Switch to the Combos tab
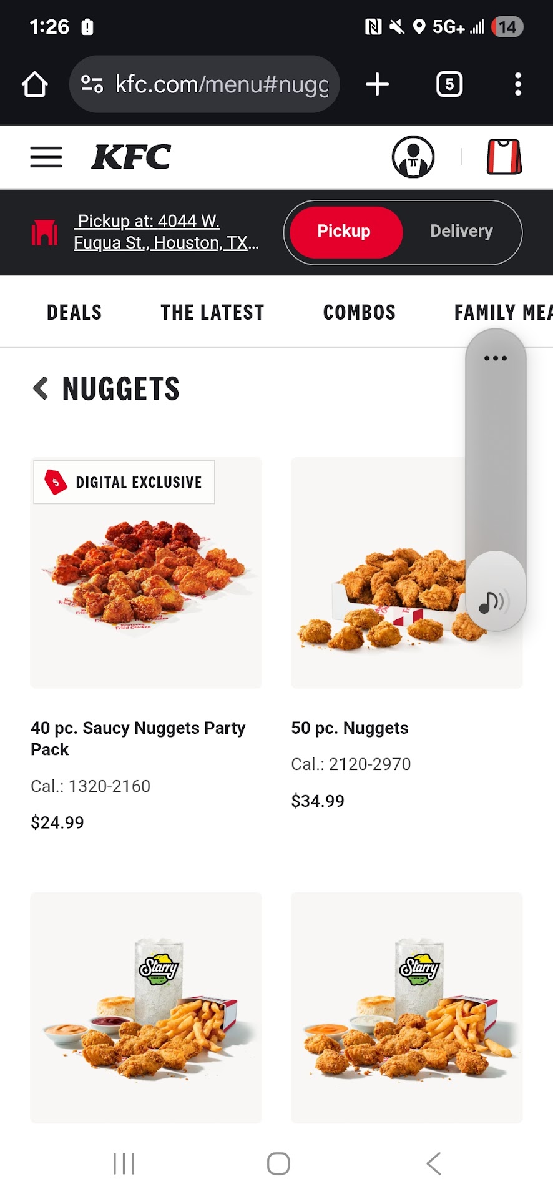The height and width of the screenshot is (1199, 553). pyautogui.click(x=360, y=312)
